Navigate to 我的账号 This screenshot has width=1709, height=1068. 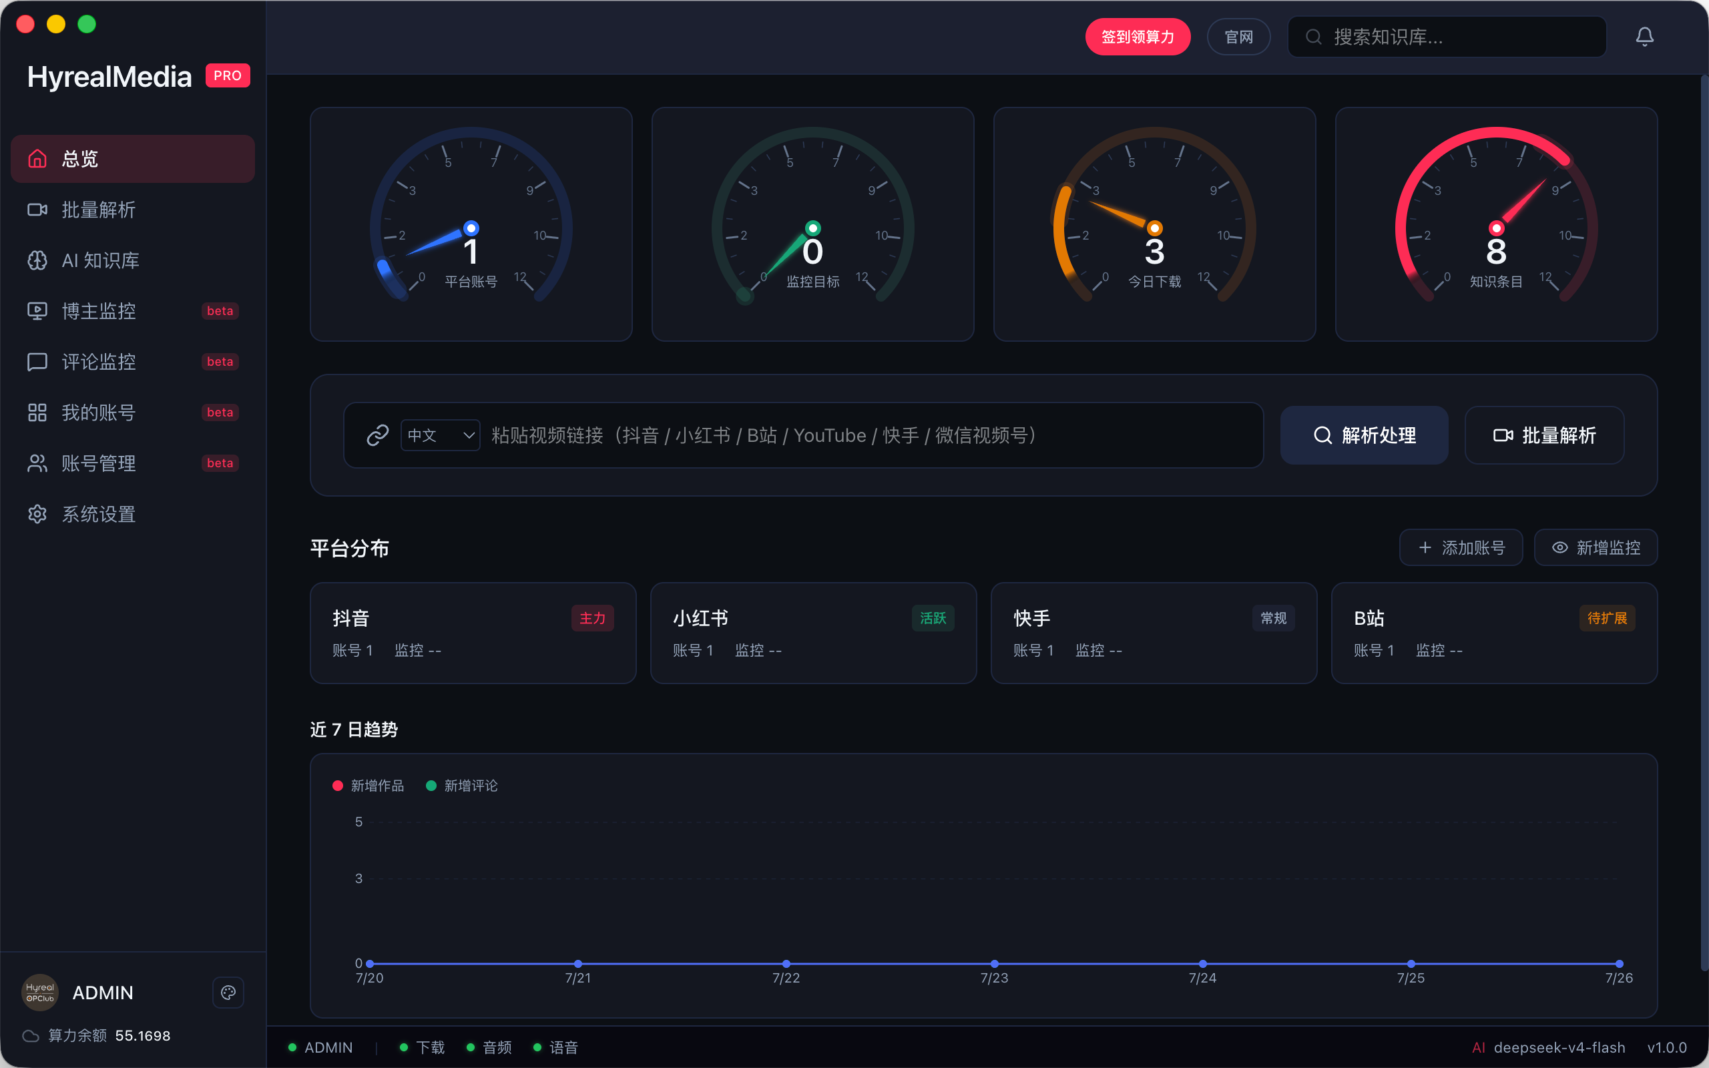click(x=133, y=413)
